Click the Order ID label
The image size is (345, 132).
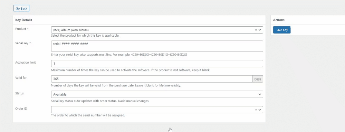pyautogui.click(x=21, y=109)
